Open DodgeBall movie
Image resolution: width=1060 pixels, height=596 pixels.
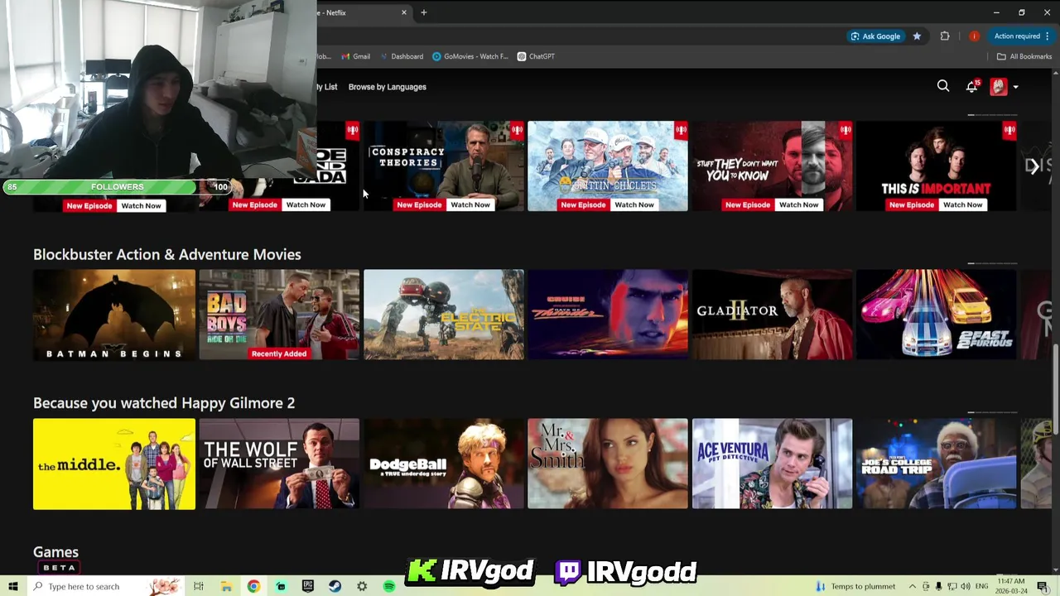click(444, 464)
